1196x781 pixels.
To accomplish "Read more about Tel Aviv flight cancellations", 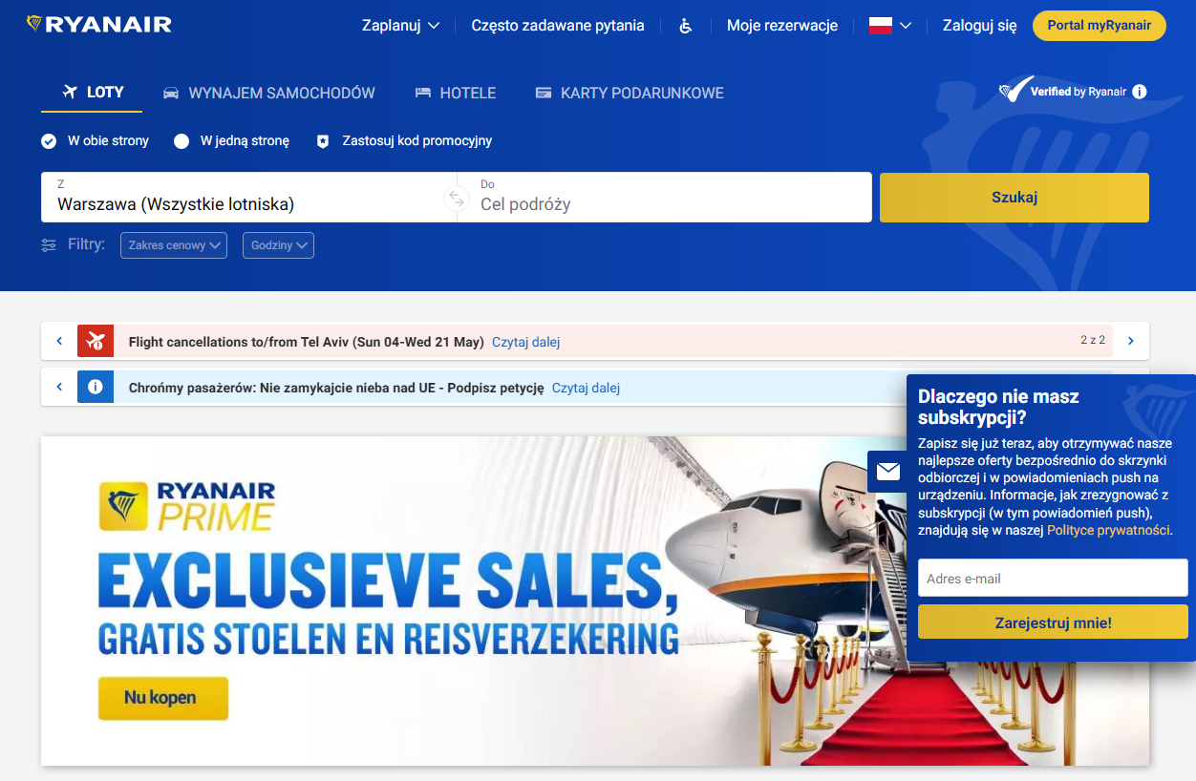I will [525, 342].
